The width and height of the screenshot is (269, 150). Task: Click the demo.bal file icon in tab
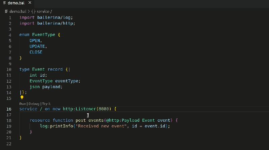[x=4, y=3]
